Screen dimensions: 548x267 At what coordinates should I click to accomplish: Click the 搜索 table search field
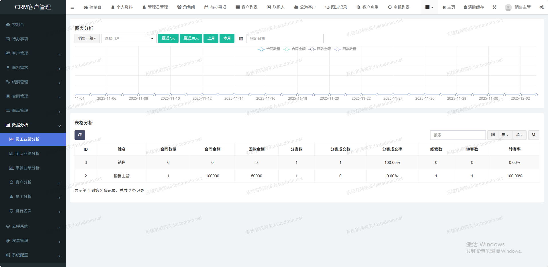pyautogui.click(x=458, y=135)
